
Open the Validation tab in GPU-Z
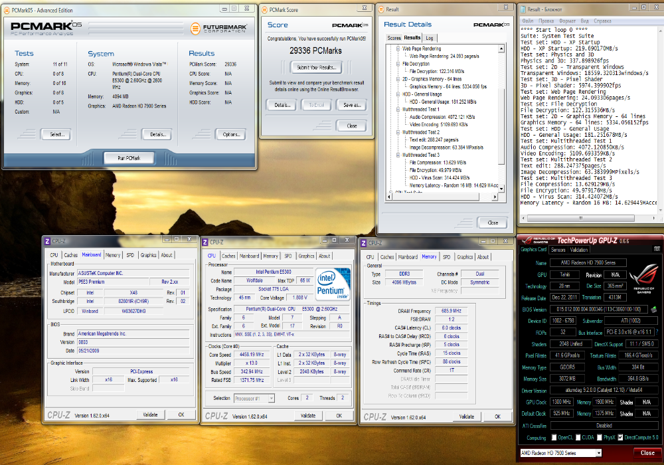pyautogui.click(x=578, y=250)
